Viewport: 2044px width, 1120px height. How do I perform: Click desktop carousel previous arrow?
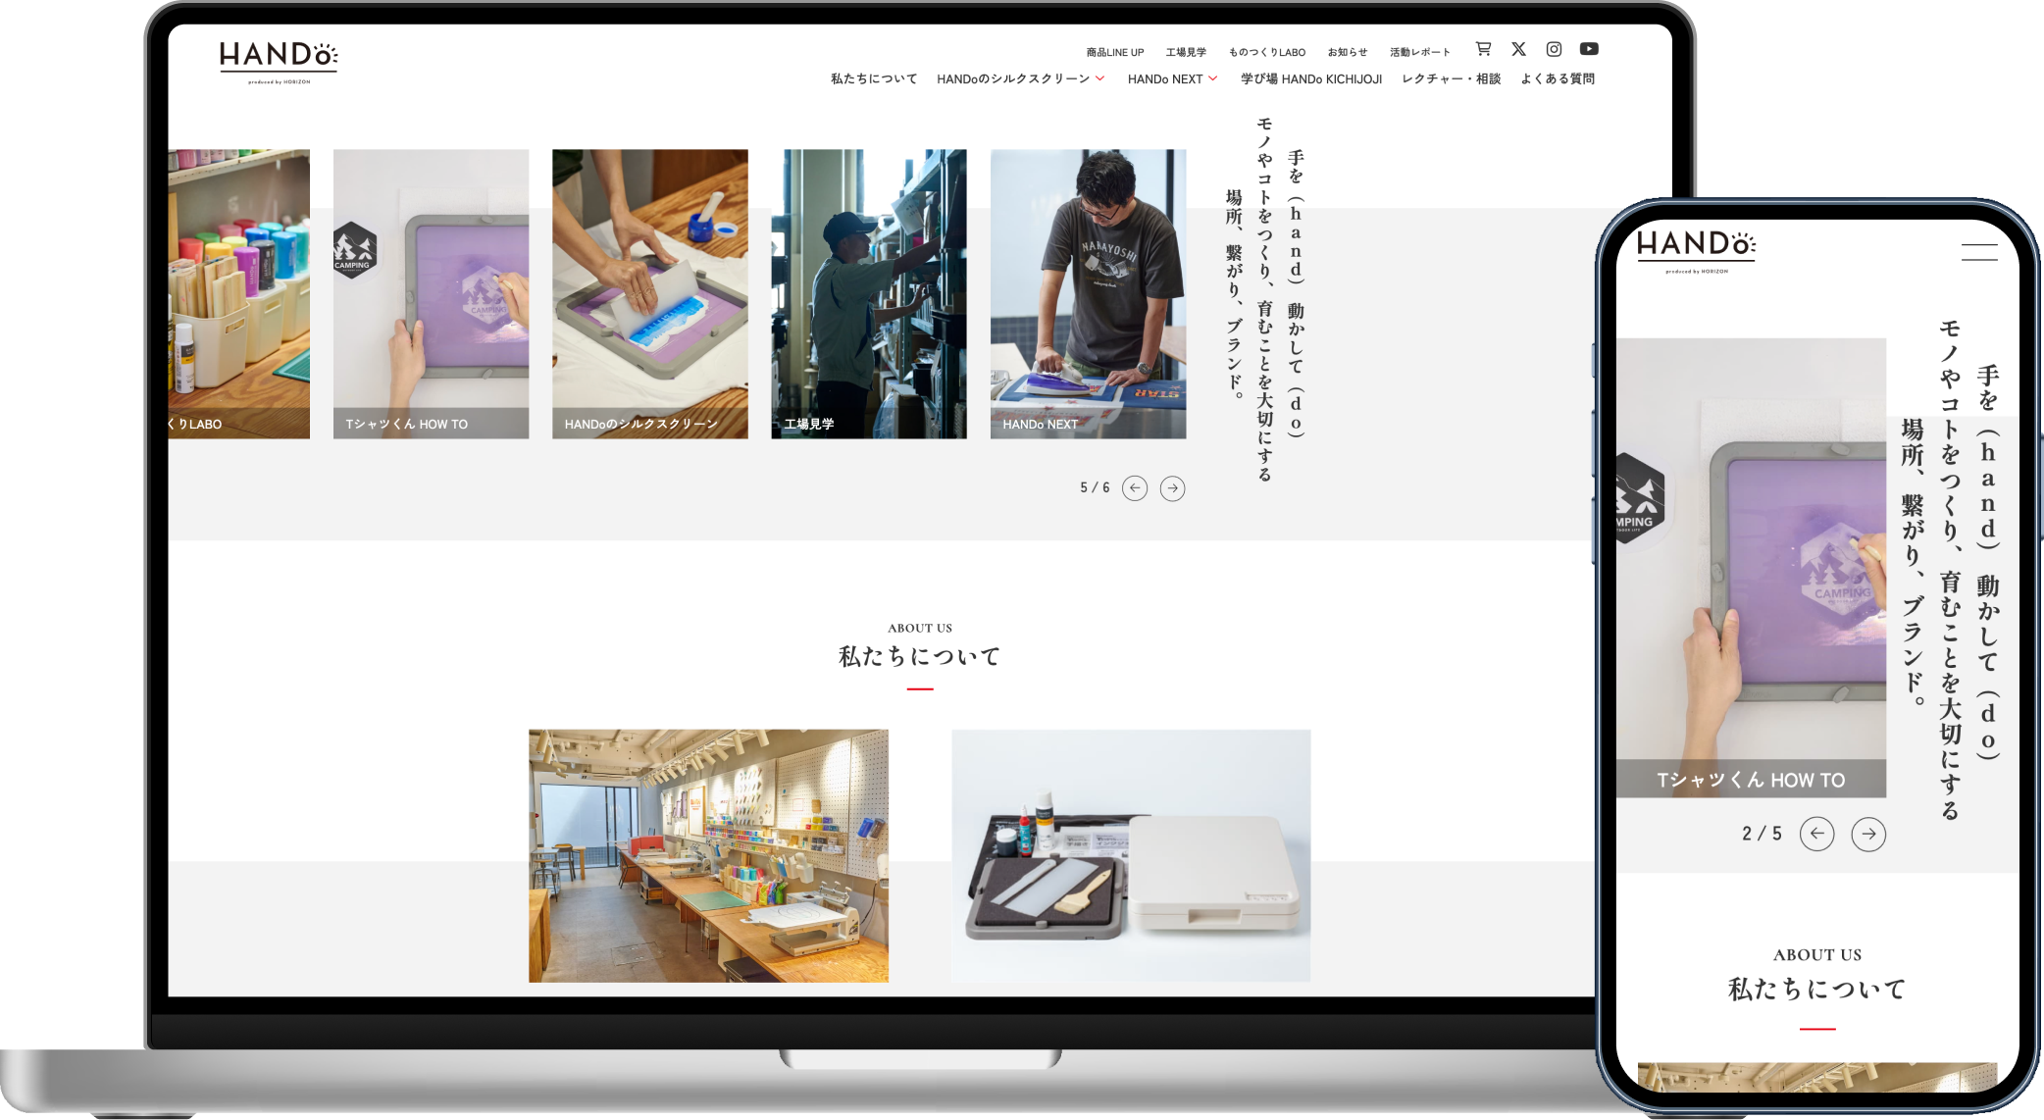1135,488
